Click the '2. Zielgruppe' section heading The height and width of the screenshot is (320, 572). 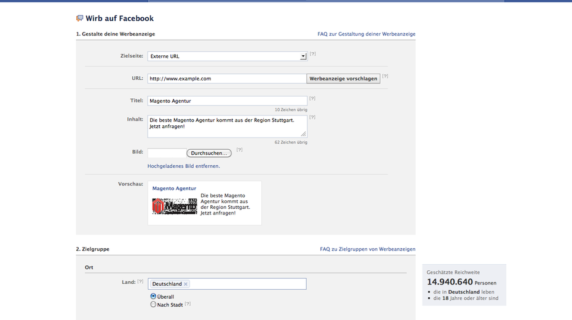[x=93, y=249]
